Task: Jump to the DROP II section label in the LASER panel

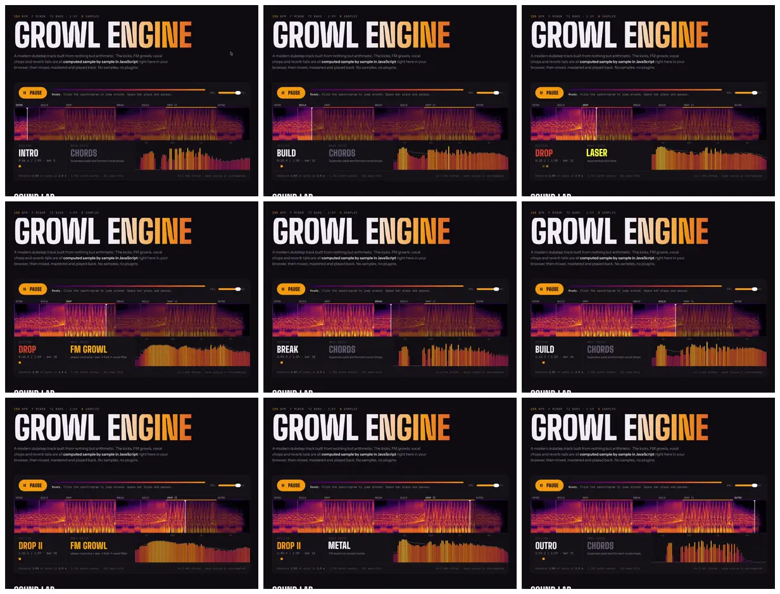Action: pos(689,105)
